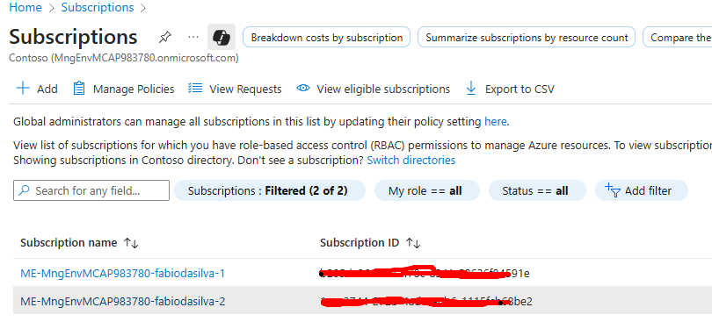Click the View Requests list icon
The height and width of the screenshot is (329, 712).
coord(195,89)
